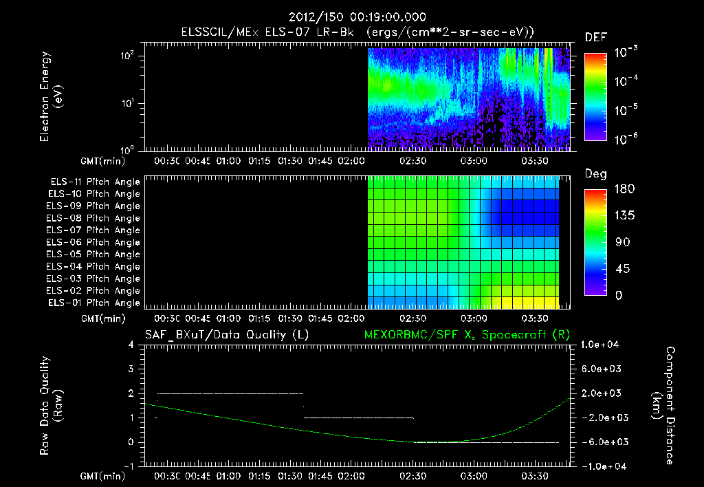Click the 180 value on Deg color bar
Viewport: 704px width, 487px height.
click(x=624, y=189)
